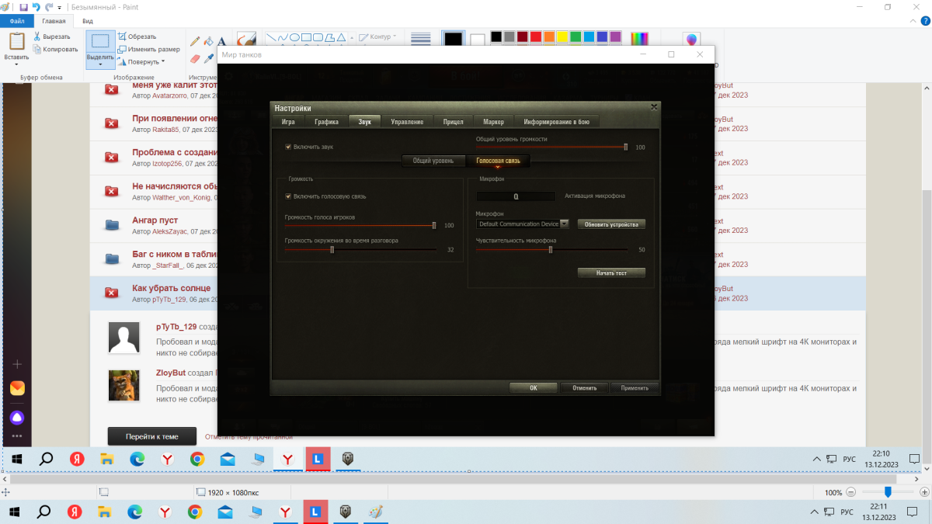Pick the Rounded rectangle shape in Paint
This screenshot has width=932, height=524.
[x=318, y=36]
